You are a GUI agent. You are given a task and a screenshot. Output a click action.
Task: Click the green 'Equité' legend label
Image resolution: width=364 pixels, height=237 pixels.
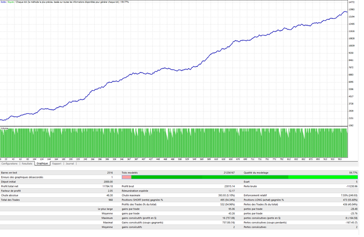[x=11, y=2]
